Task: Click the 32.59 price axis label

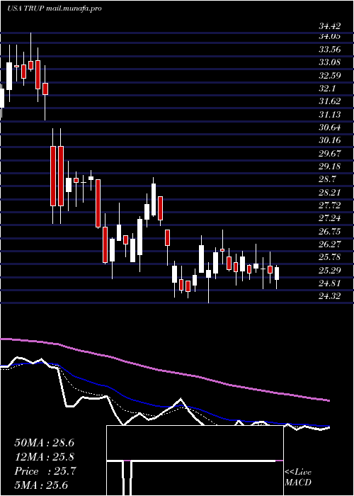Action: click(x=330, y=75)
